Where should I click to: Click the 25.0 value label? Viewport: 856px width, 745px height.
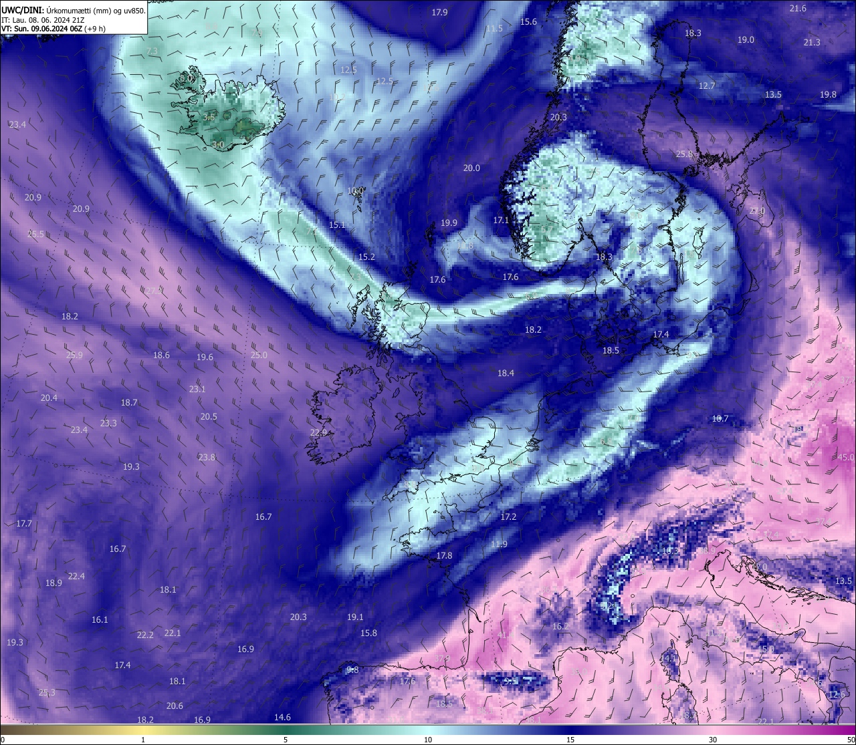click(259, 355)
